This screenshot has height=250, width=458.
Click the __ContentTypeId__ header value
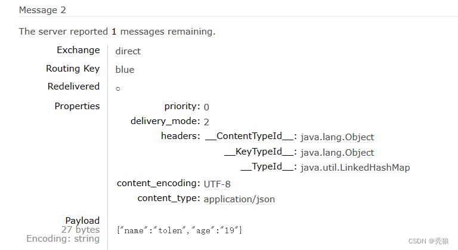point(337,137)
